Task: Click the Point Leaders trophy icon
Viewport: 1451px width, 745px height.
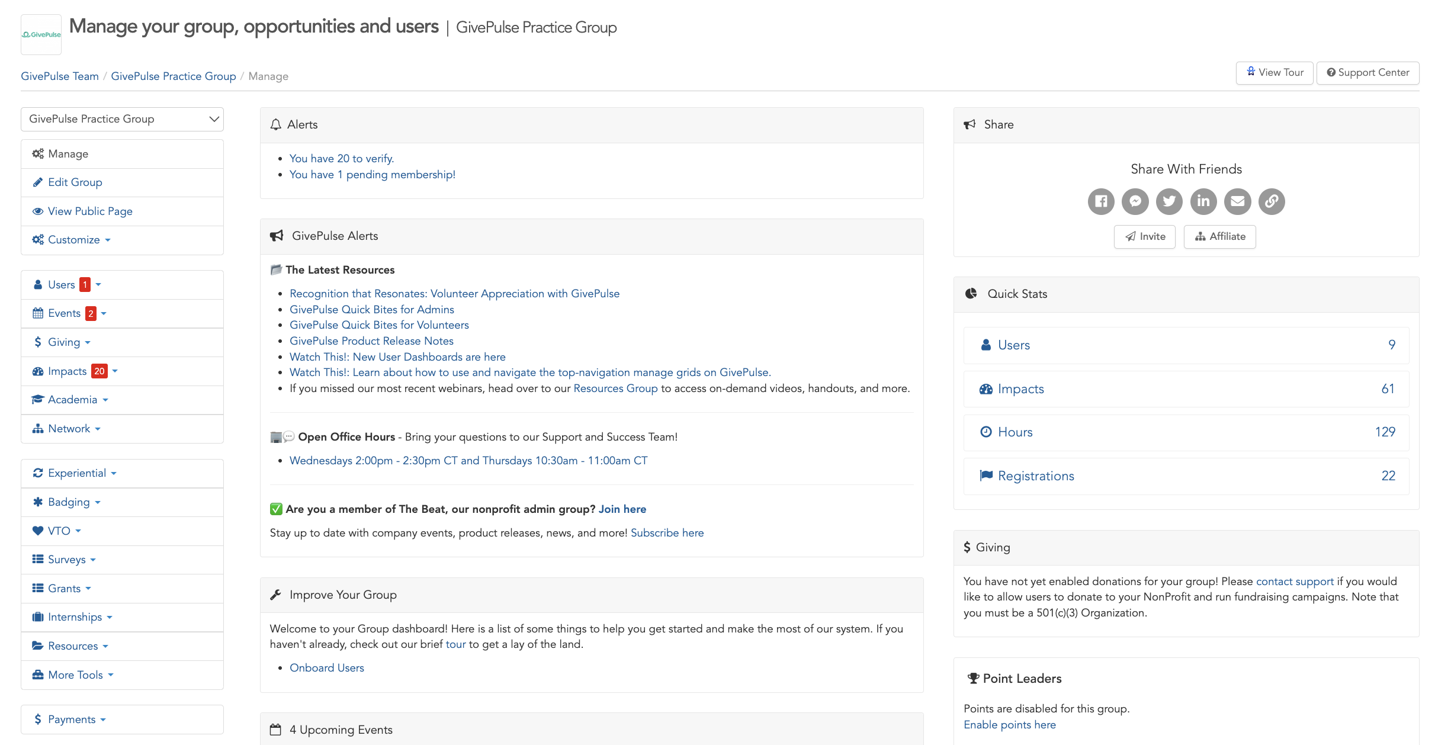Action: click(x=973, y=678)
